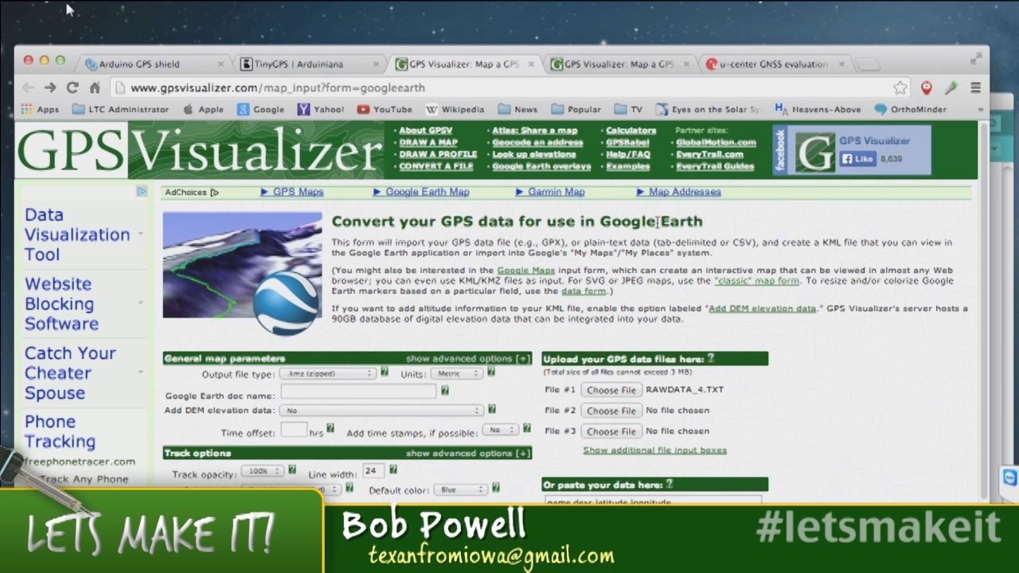
Task: Open the Google Earth overlays link
Action: (541, 166)
